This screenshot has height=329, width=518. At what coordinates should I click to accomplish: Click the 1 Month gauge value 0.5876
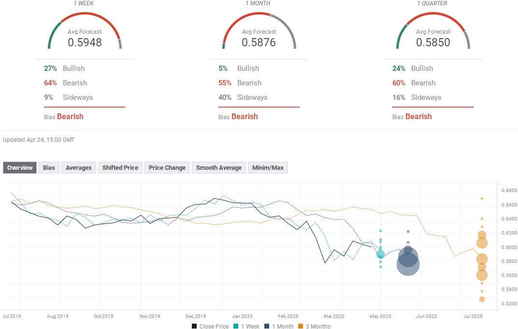259,42
